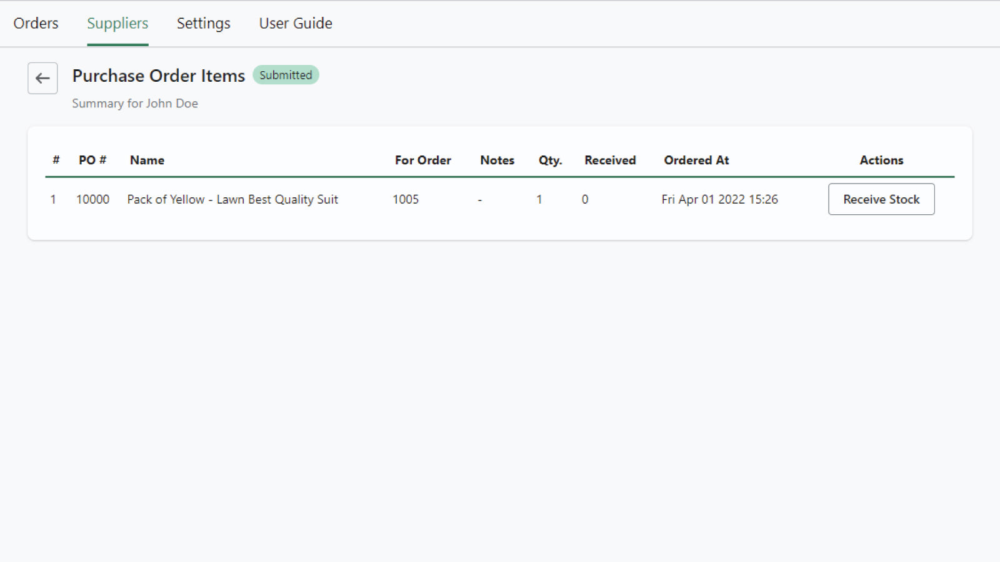Click the Received column header

tap(610, 160)
